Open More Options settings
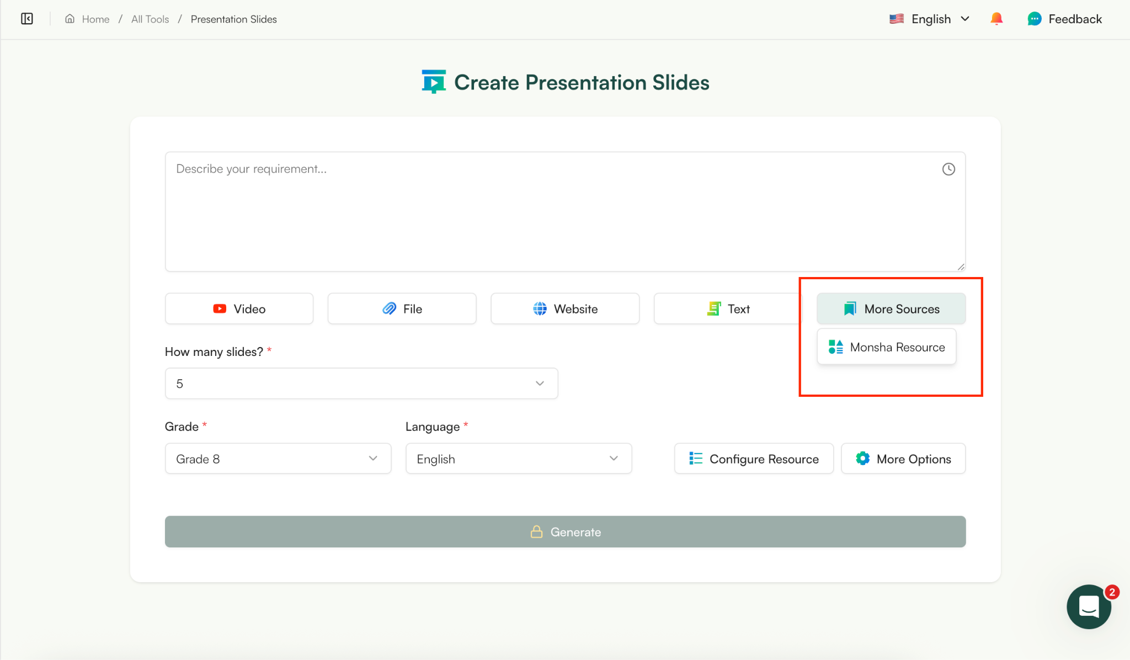This screenshot has width=1130, height=660. click(903, 458)
